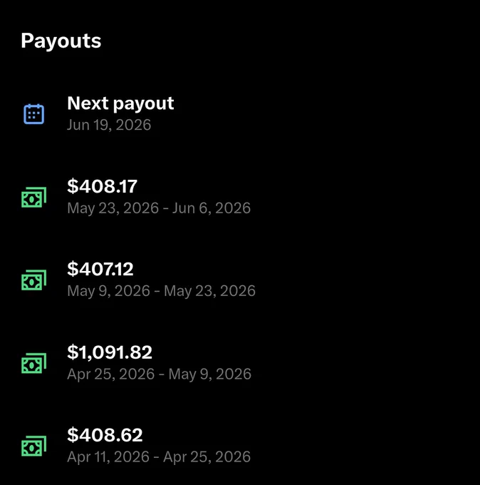Select the $408.62 payout amount
The height and width of the screenshot is (485, 480).
105,435
